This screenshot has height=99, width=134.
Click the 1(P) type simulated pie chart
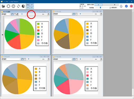pyautogui.click(x=69, y=34)
